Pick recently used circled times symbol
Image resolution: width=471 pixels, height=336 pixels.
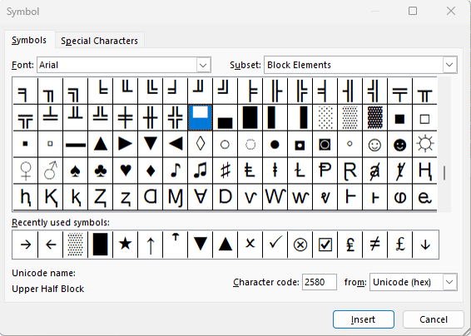300,245
